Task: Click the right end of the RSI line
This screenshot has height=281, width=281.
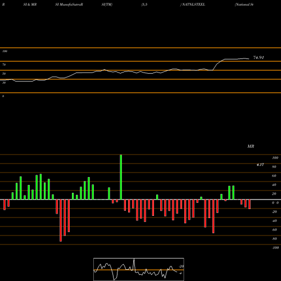Action: (249, 59)
